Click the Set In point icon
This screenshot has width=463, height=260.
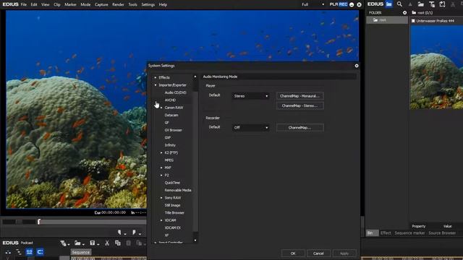[119, 233]
